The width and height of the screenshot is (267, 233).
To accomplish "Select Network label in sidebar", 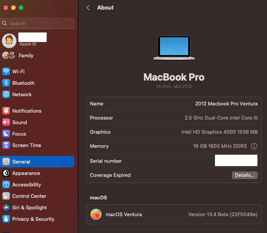I will pos(22,94).
